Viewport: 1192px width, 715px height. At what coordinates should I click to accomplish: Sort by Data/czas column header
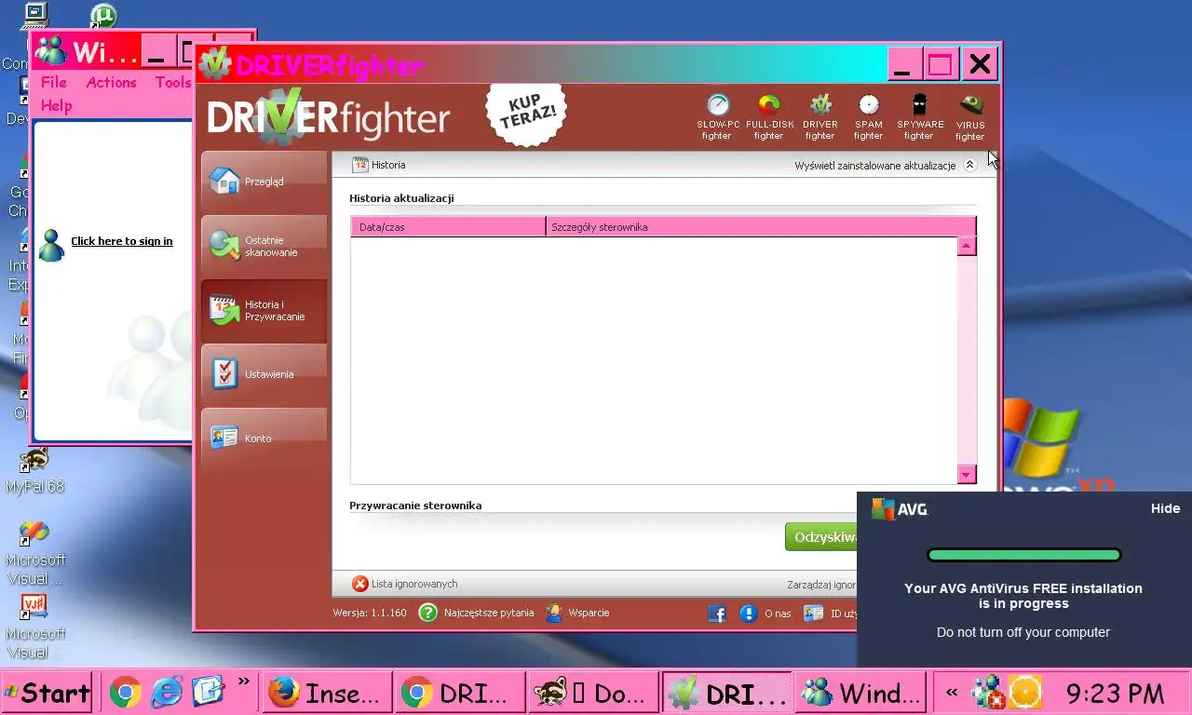click(x=448, y=226)
